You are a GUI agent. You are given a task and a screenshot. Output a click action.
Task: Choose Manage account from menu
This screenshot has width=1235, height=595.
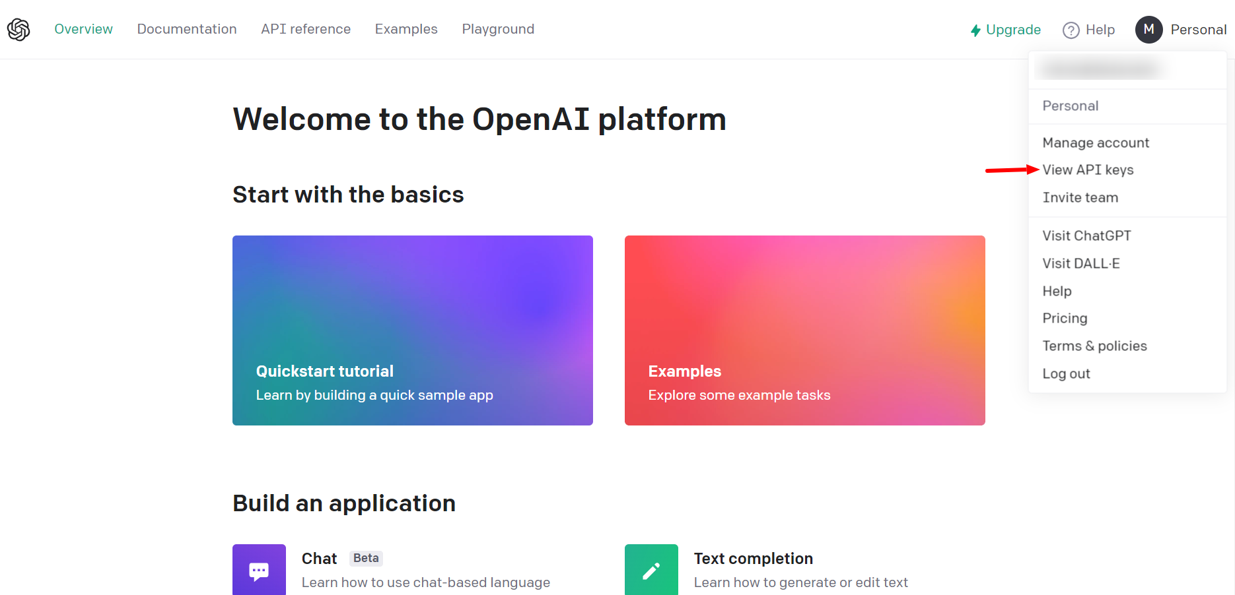pos(1095,142)
